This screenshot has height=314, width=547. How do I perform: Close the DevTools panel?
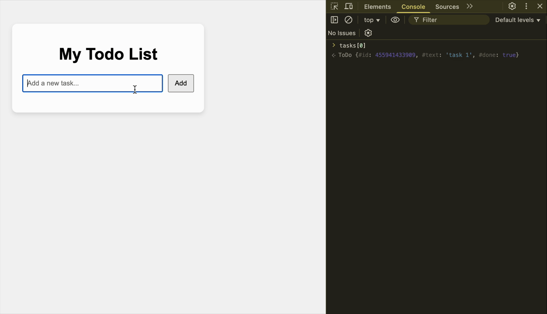540,6
